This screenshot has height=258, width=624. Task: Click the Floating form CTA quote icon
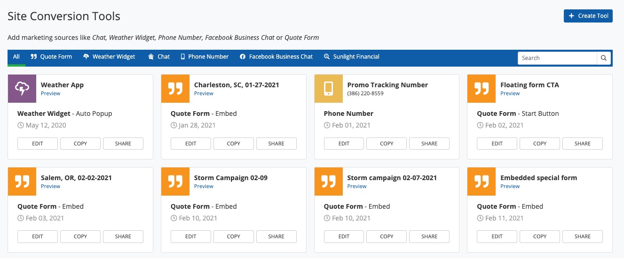point(482,89)
